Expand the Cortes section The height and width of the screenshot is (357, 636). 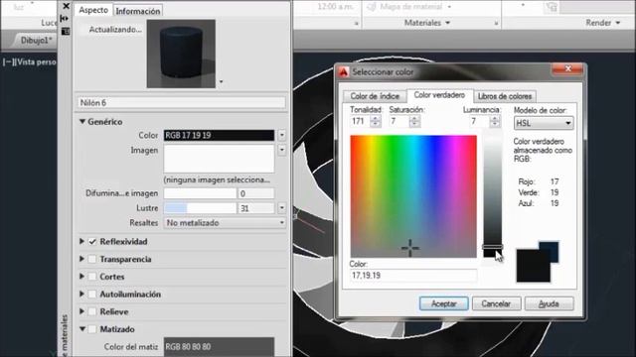[81, 277]
